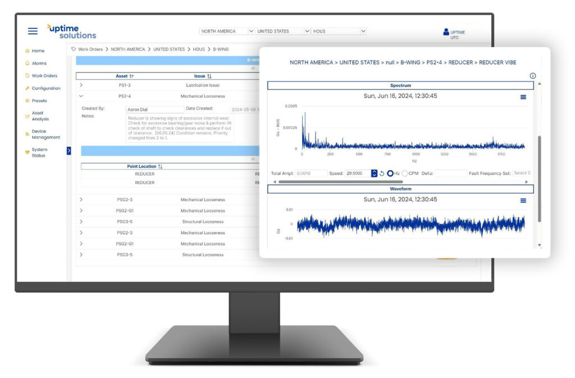The width and height of the screenshot is (575, 378).
Task: Click the info icon in the vibration popup
Action: [x=533, y=75]
